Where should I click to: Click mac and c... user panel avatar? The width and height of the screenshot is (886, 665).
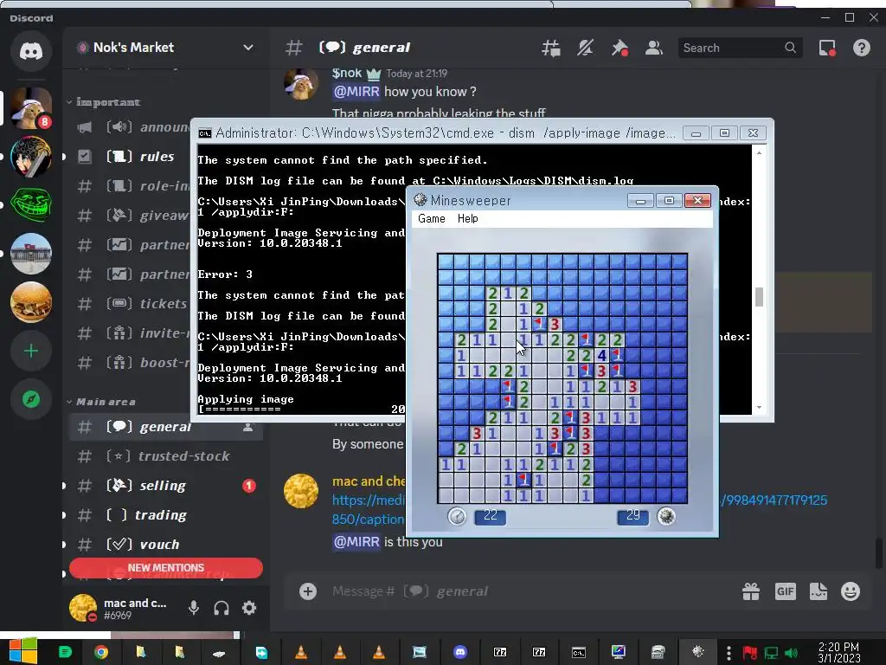point(83,608)
